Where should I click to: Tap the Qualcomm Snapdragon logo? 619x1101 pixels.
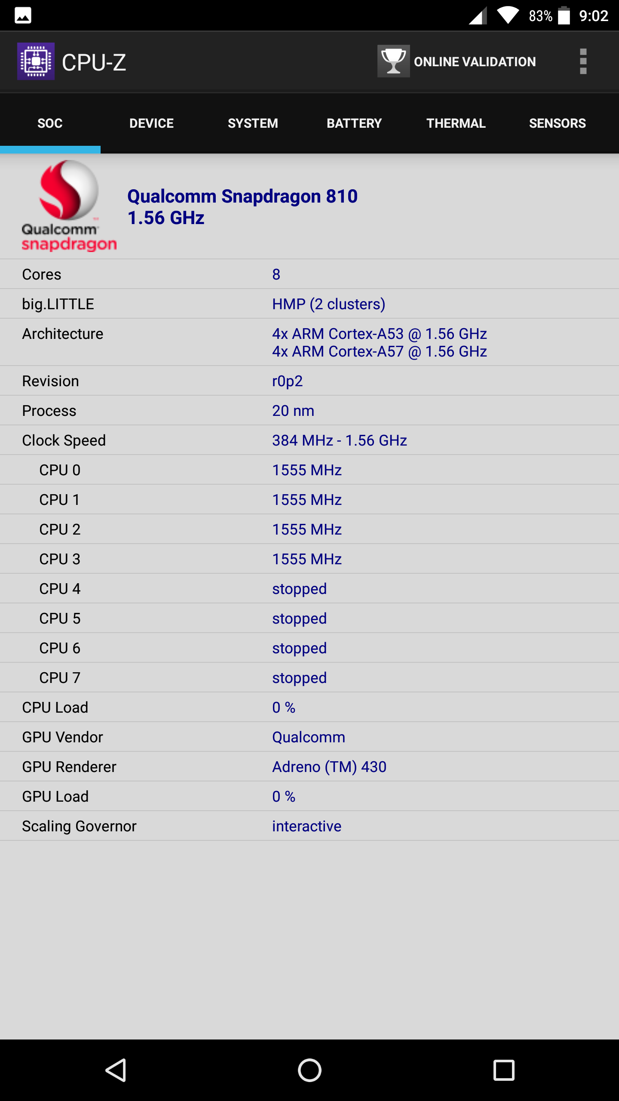coord(69,206)
